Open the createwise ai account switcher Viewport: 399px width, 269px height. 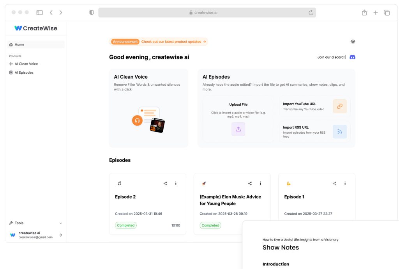[35, 235]
